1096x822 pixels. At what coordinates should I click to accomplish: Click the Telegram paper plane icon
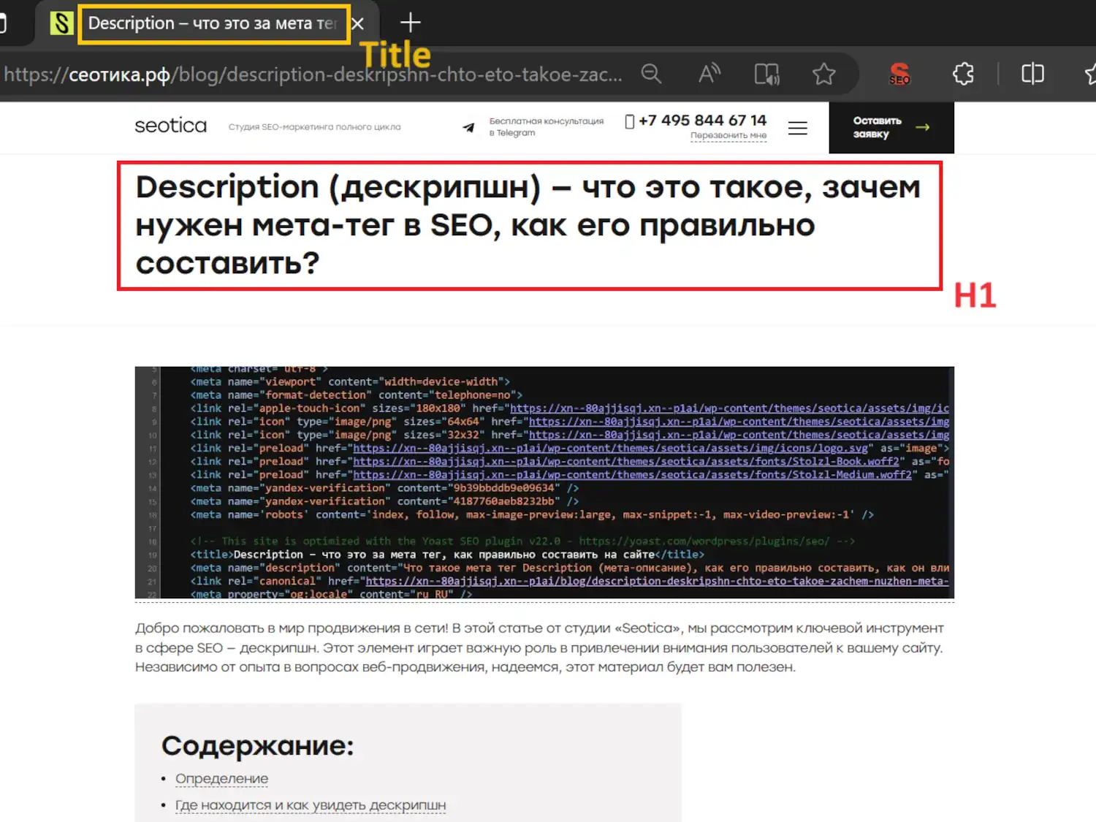468,128
